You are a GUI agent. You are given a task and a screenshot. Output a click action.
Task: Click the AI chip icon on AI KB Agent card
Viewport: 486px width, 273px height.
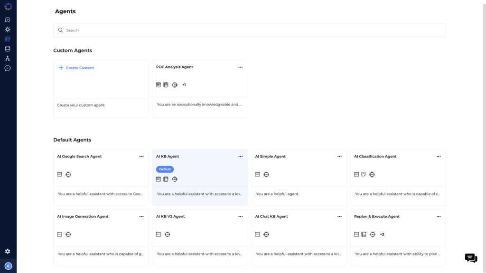click(x=174, y=179)
